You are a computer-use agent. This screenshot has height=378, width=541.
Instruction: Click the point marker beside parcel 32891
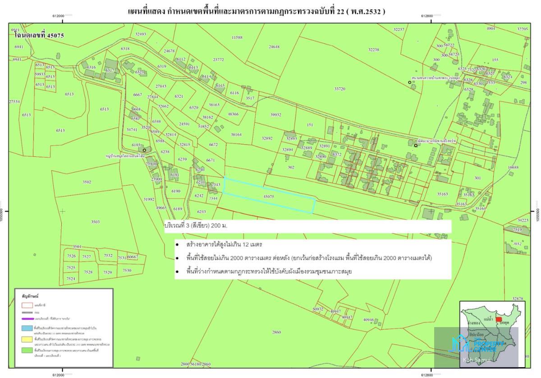coord(416,145)
